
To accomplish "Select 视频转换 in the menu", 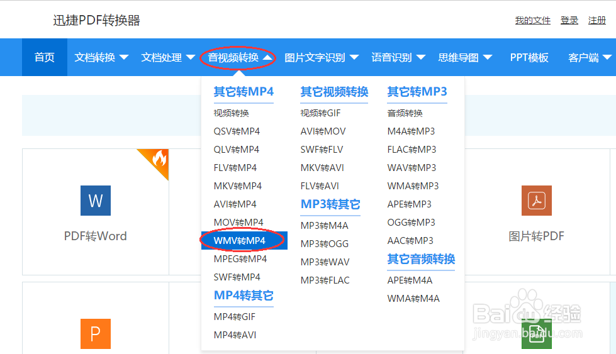I will (231, 113).
